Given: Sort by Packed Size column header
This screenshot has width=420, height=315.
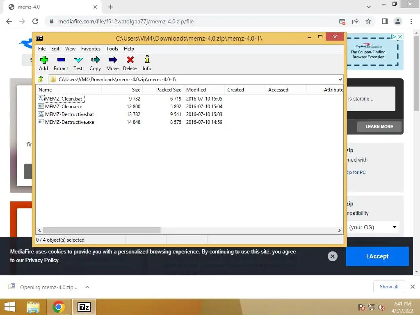Looking at the screenshot, I should tap(163, 90).
